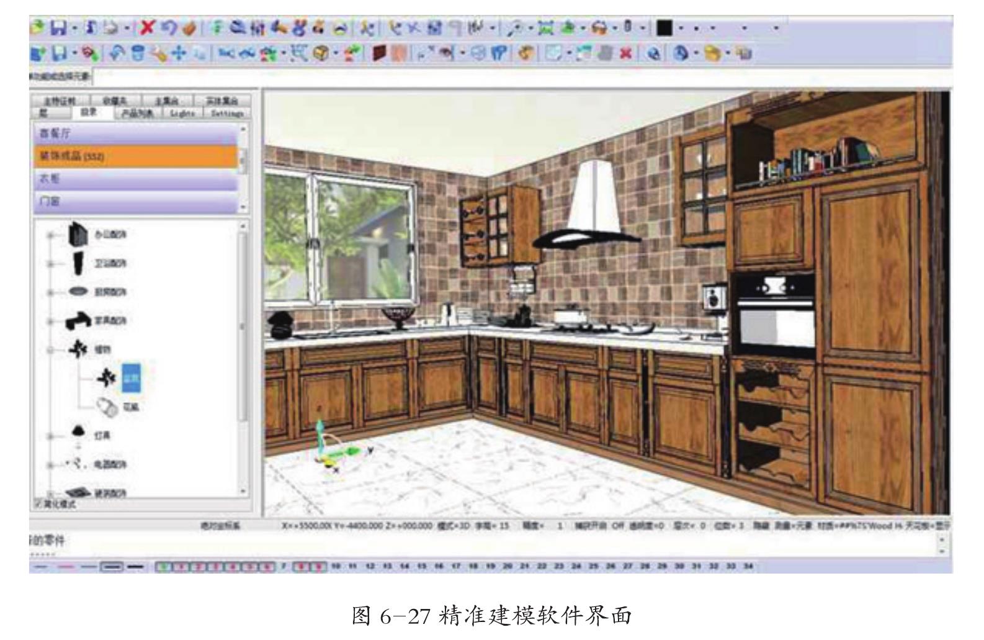984x640 pixels.
Task: Click the blue four-way move arrows icon
Action: (x=179, y=54)
